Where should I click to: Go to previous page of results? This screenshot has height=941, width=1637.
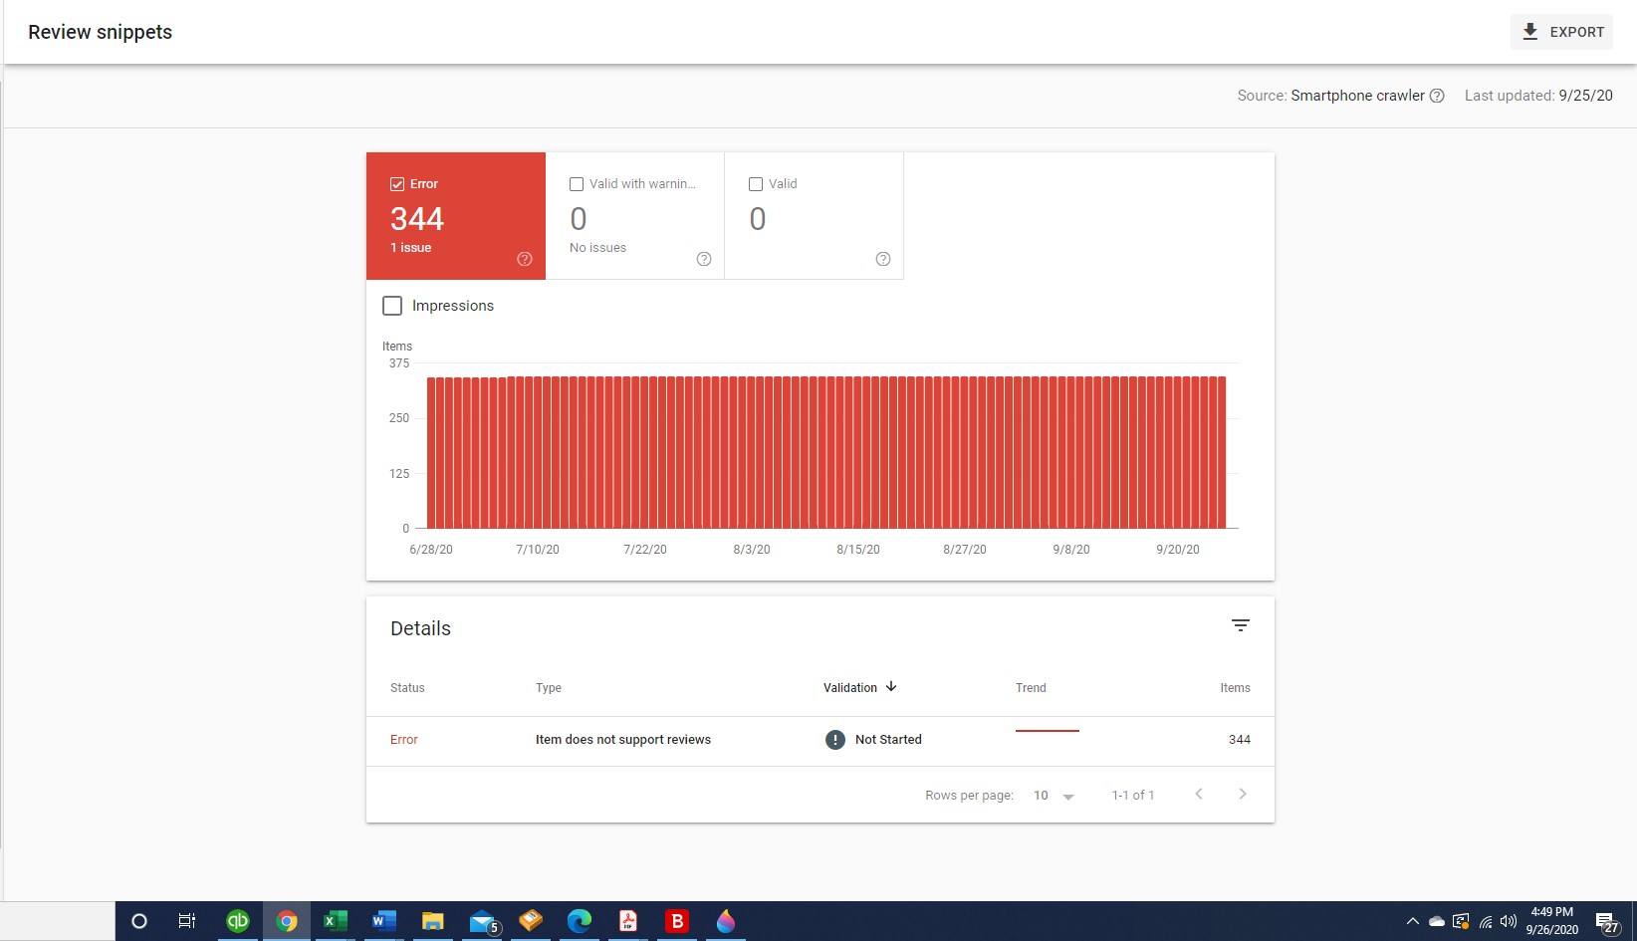(x=1199, y=794)
